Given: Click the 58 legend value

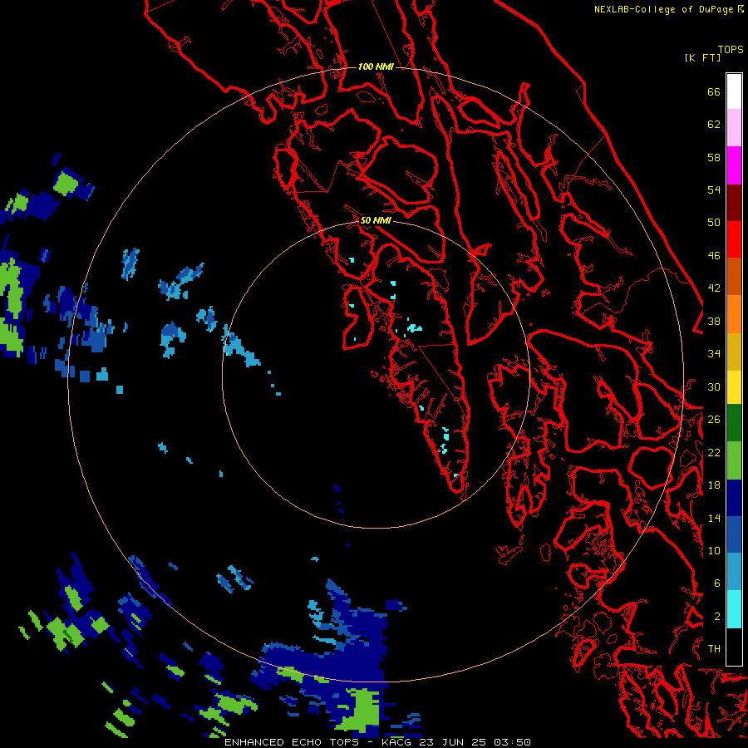Looking at the screenshot, I should click(x=714, y=157).
